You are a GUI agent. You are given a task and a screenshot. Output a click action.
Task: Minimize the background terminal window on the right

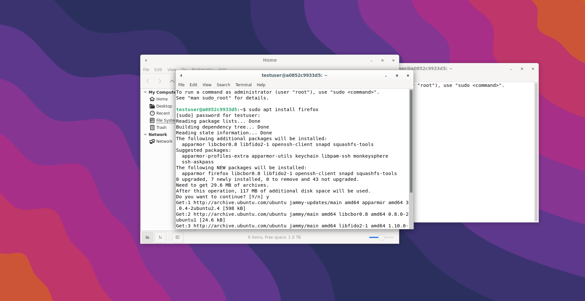point(511,69)
